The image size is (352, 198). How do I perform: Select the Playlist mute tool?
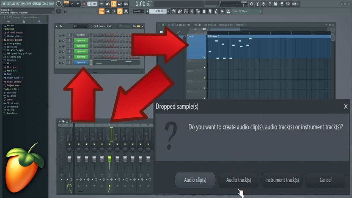click(x=180, y=25)
